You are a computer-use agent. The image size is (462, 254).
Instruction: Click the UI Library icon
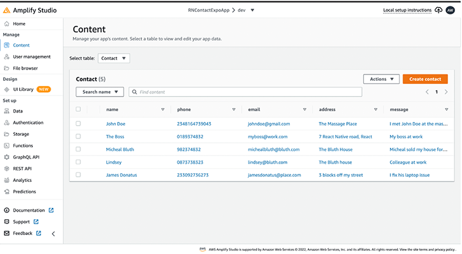coord(7,90)
